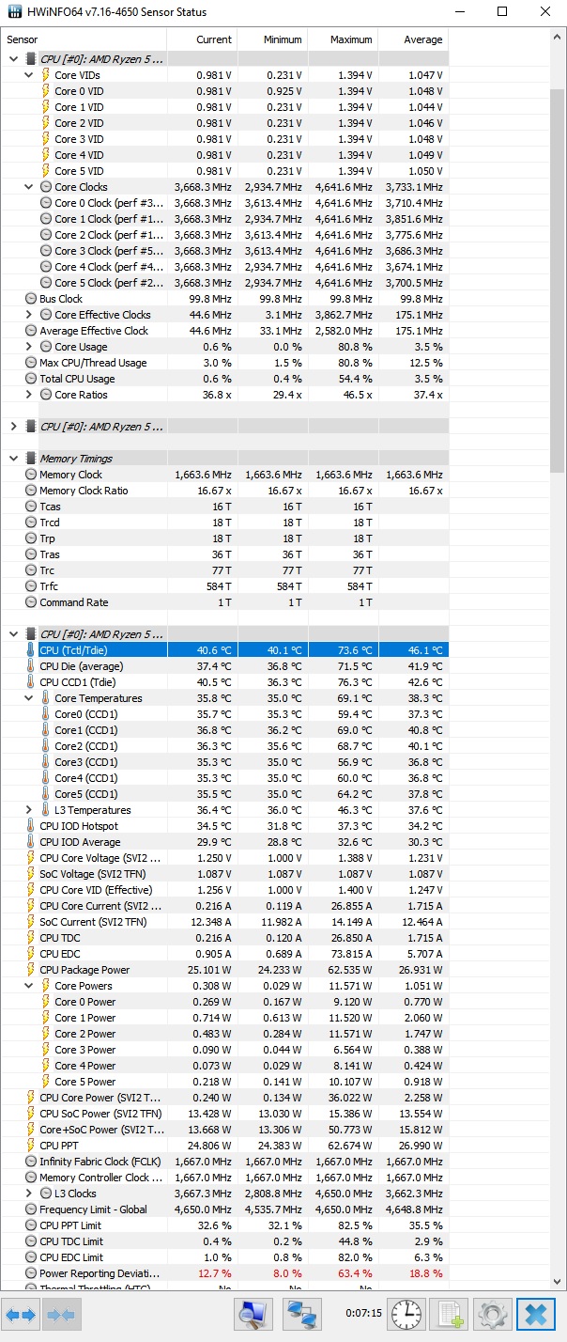Expand the L3 Temperatures group
567x1342 pixels.
(29, 810)
